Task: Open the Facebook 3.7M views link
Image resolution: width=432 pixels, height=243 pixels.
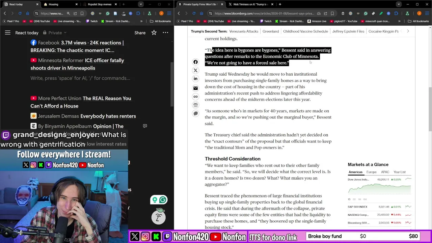Action: [x=77, y=47]
